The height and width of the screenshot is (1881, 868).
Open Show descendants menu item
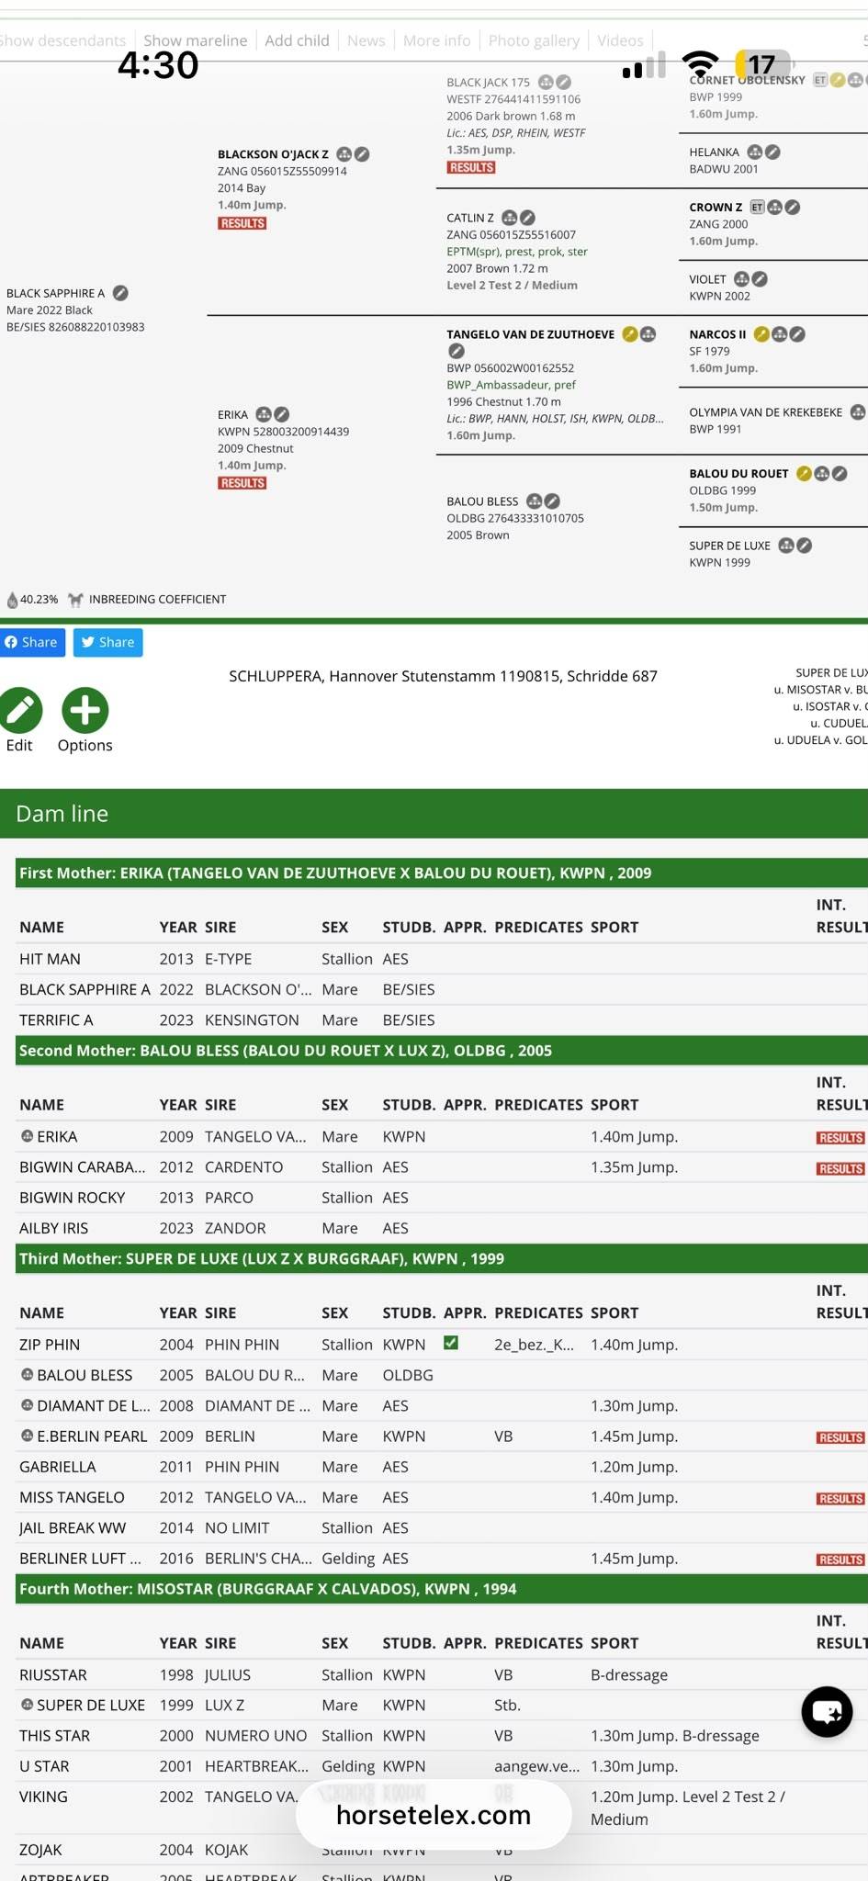(x=62, y=40)
